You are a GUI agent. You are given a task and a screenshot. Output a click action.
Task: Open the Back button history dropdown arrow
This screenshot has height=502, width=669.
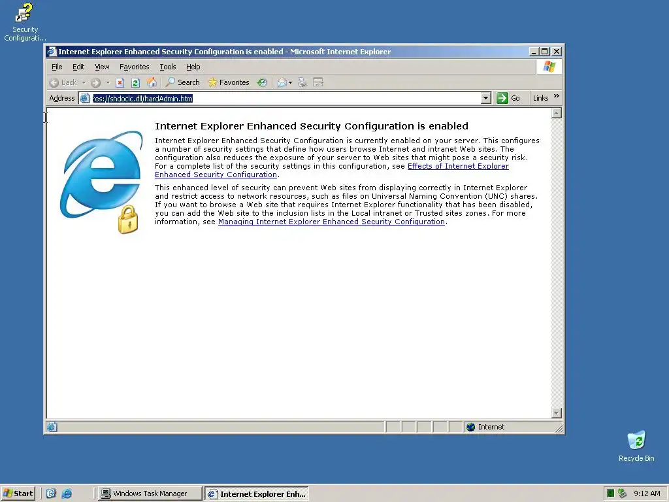pos(84,82)
